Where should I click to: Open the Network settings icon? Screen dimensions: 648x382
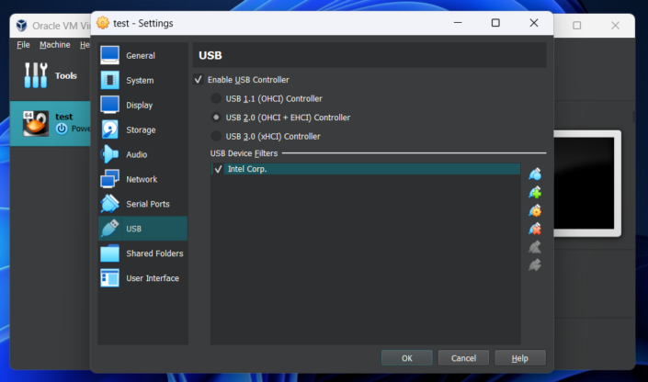point(110,179)
